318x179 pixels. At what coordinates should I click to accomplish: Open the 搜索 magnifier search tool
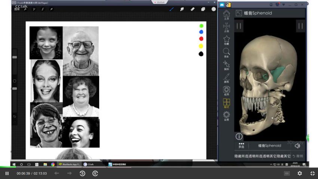pos(226,53)
